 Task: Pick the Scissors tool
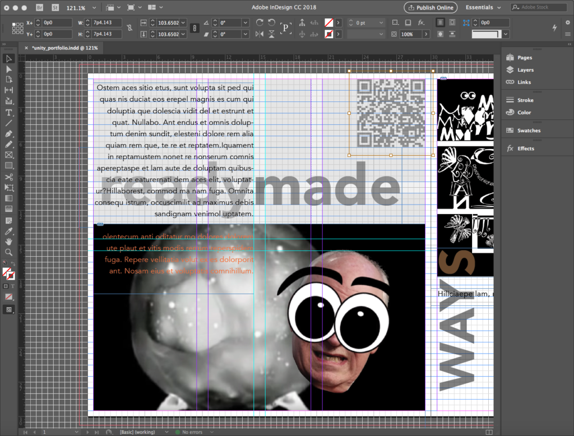tap(9, 177)
